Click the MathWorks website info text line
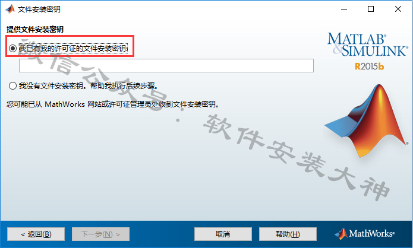This screenshot has width=413, height=248. coord(113,104)
